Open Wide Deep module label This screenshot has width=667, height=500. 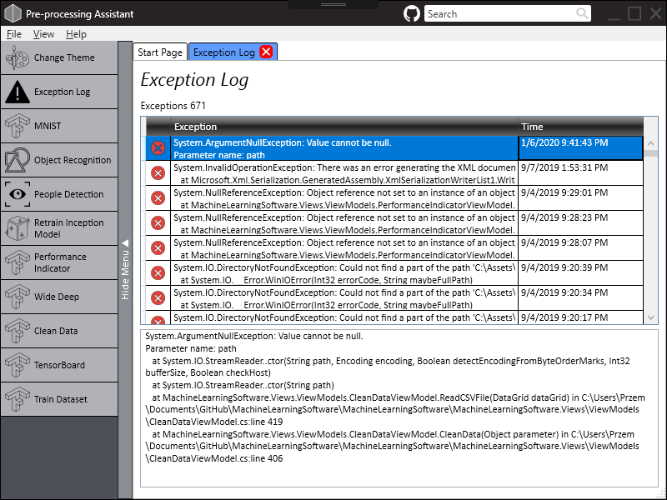pos(57,297)
